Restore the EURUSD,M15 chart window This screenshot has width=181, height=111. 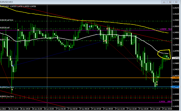(x=170, y=2)
